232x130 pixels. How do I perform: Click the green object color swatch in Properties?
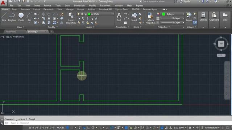163,14
